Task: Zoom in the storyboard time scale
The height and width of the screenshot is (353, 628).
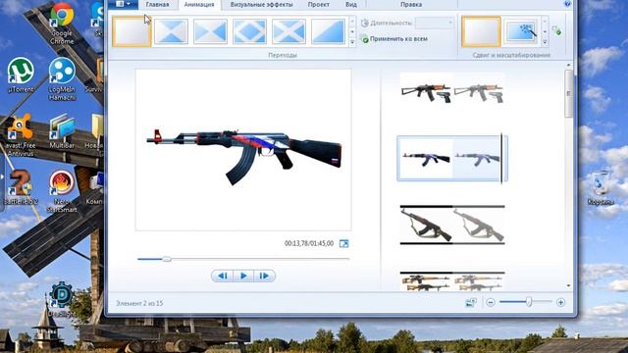Action: [560, 303]
